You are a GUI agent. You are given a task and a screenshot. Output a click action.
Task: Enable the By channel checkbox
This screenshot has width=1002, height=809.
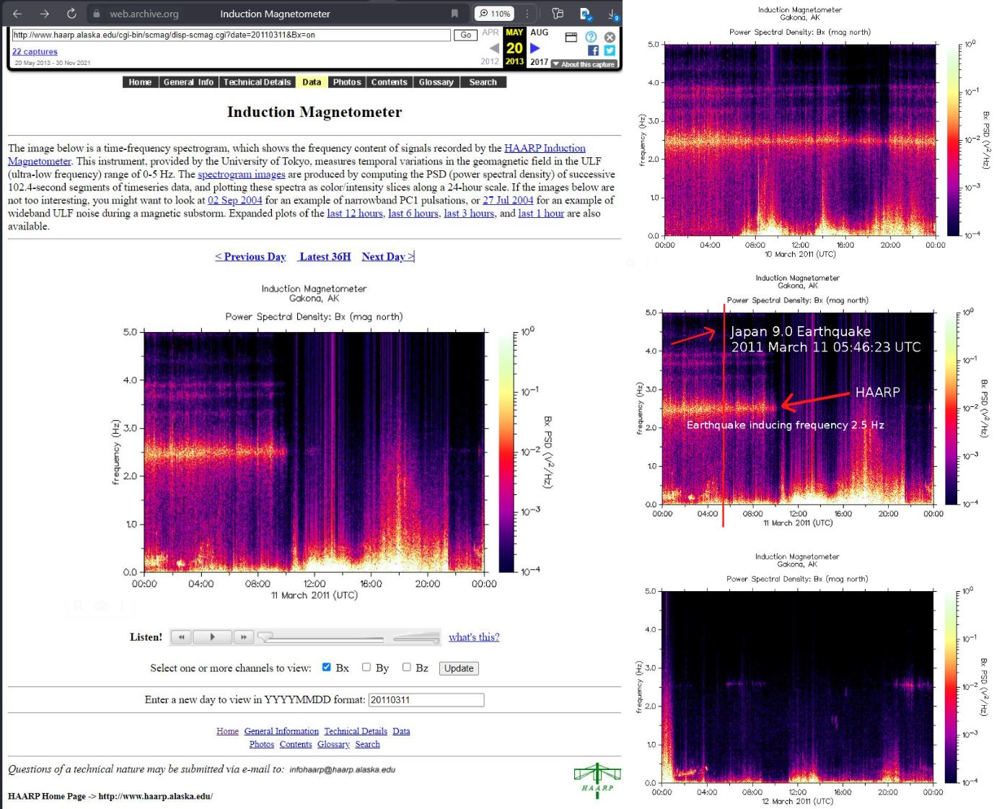366,668
